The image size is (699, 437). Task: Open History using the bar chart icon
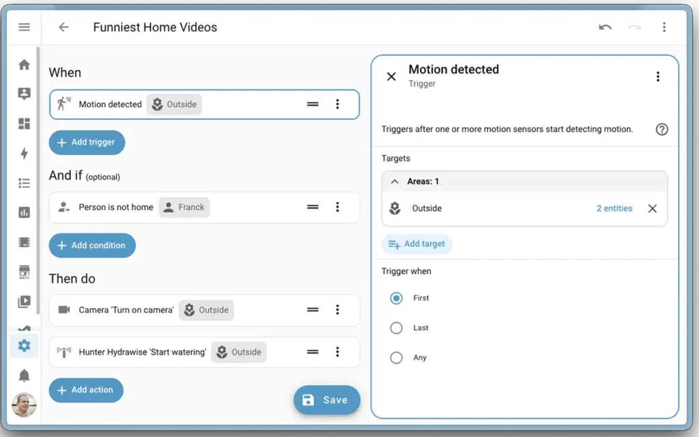pyautogui.click(x=24, y=212)
